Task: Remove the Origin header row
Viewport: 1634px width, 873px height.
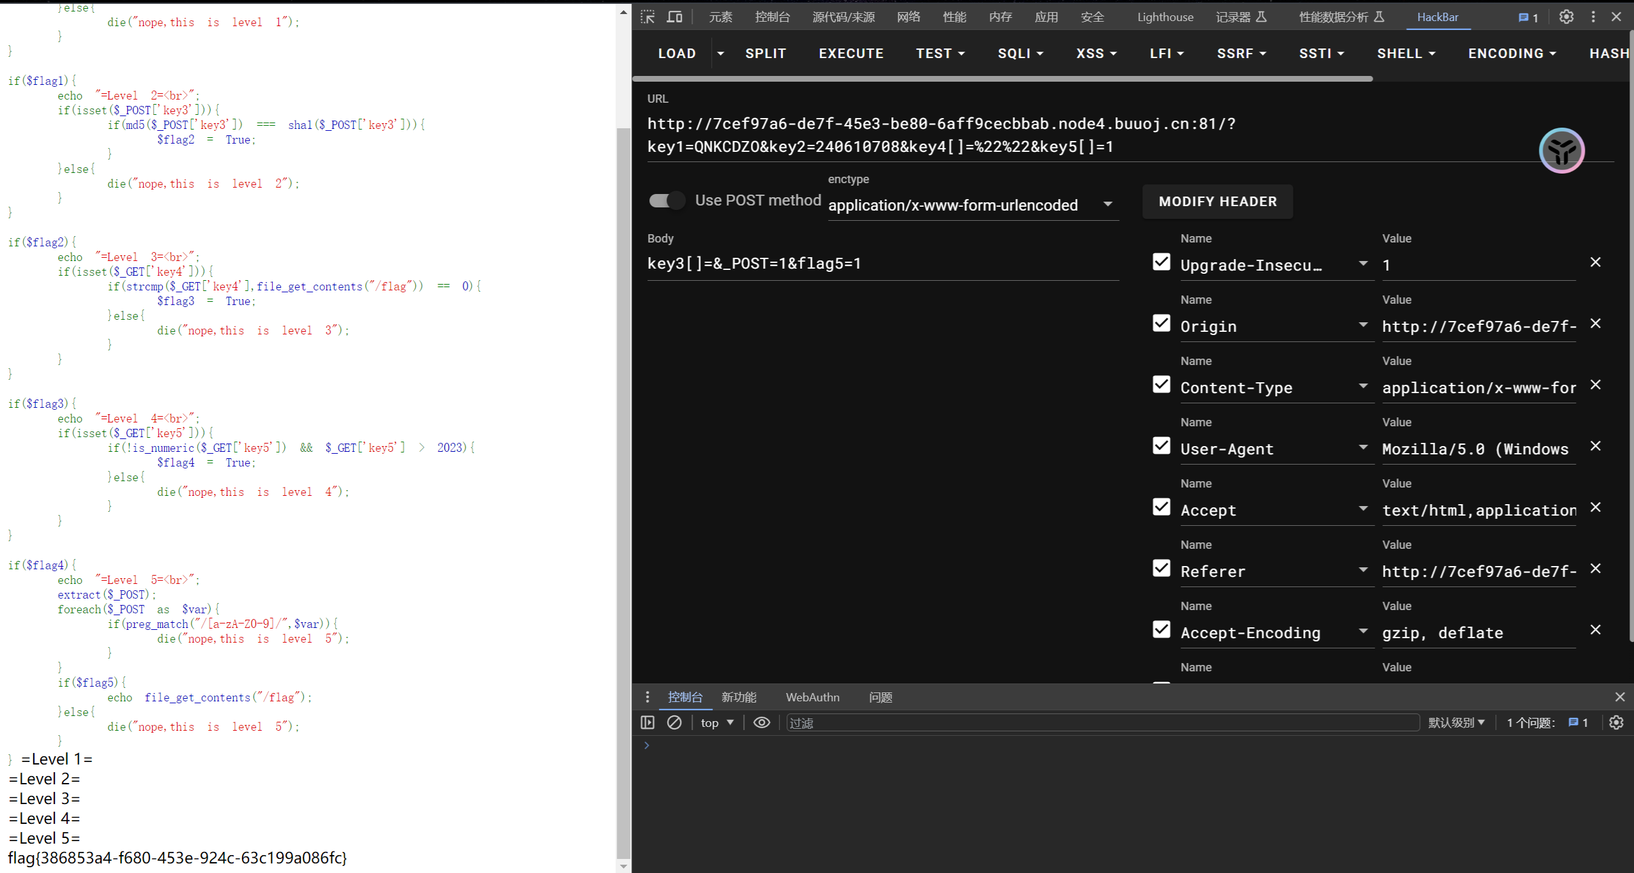Action: [x=1595, y=324]
